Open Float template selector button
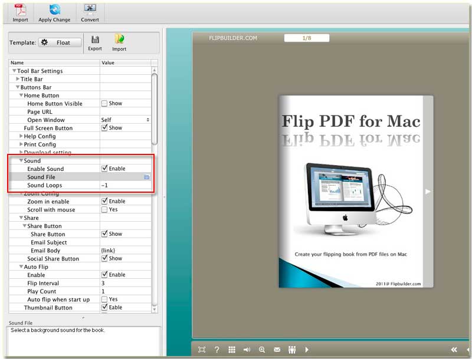Image resolution: width=472 pixels, height=359 pixels. [x=60, y=42]
